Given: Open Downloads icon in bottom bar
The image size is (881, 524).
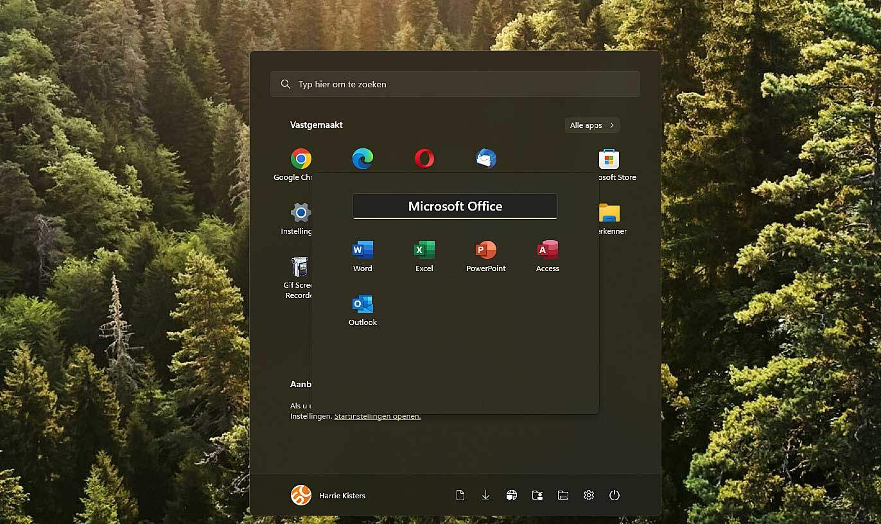Looking at the screenshot, I should point(485,495).
